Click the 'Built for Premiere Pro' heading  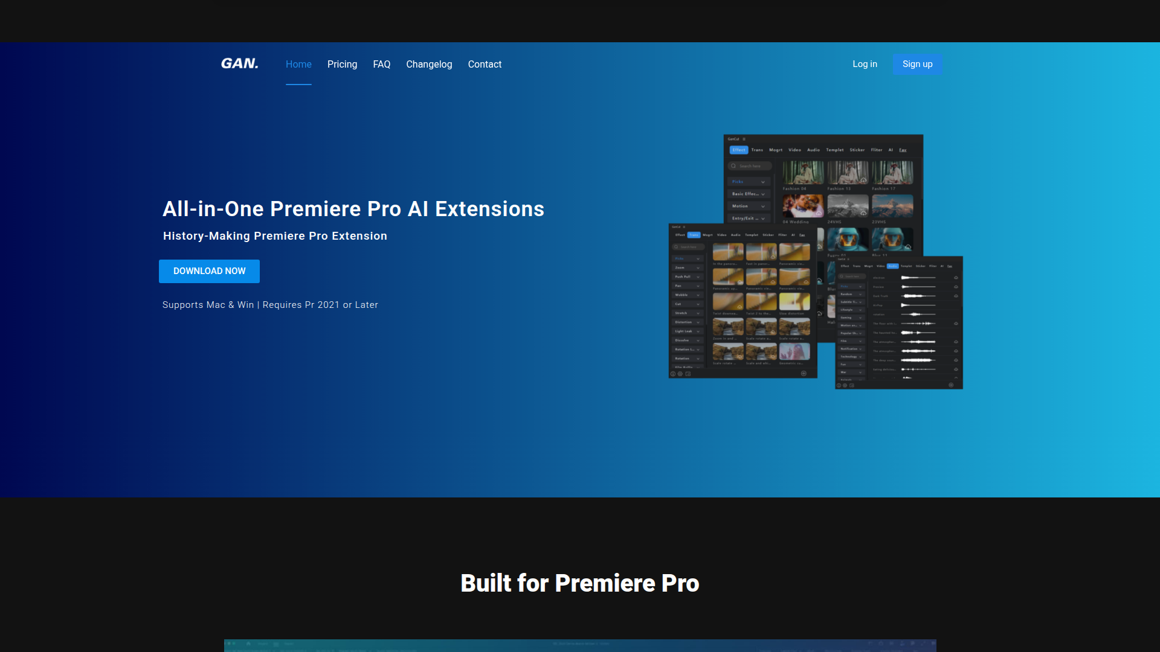580,583
